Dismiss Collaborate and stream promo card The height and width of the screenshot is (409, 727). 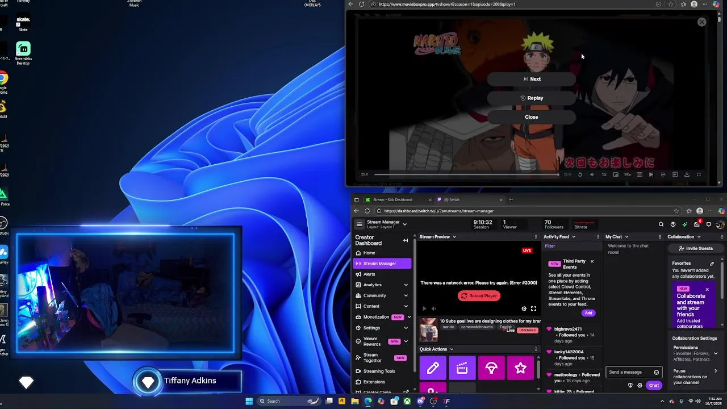(707, 290)
